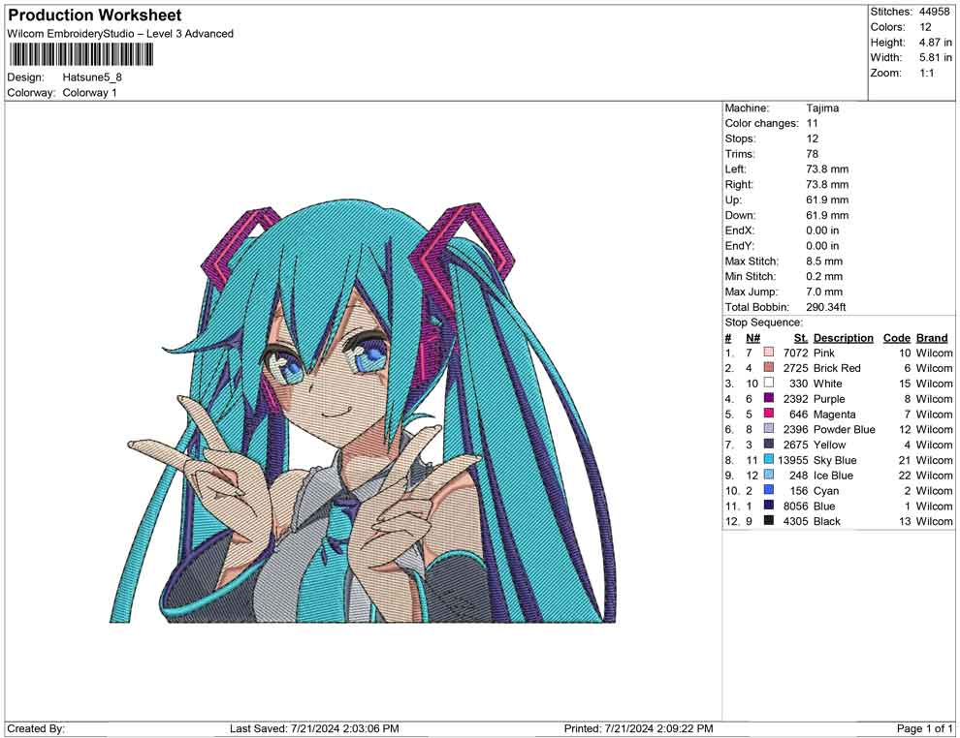
Task: Click the Sky Blue color swatch
Action: click(x=769, y=459)
